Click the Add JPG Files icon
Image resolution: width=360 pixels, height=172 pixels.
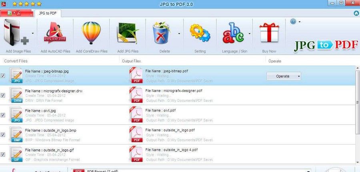point(128,33)
